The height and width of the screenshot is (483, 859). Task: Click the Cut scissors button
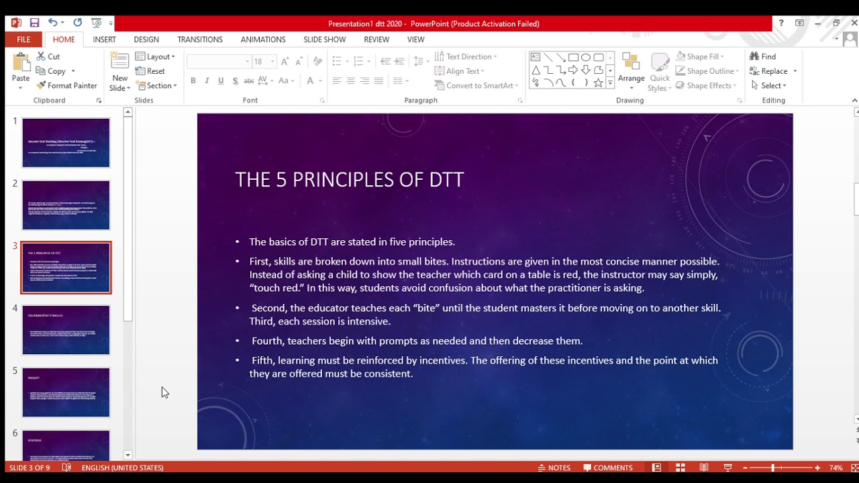click(48, 56)
